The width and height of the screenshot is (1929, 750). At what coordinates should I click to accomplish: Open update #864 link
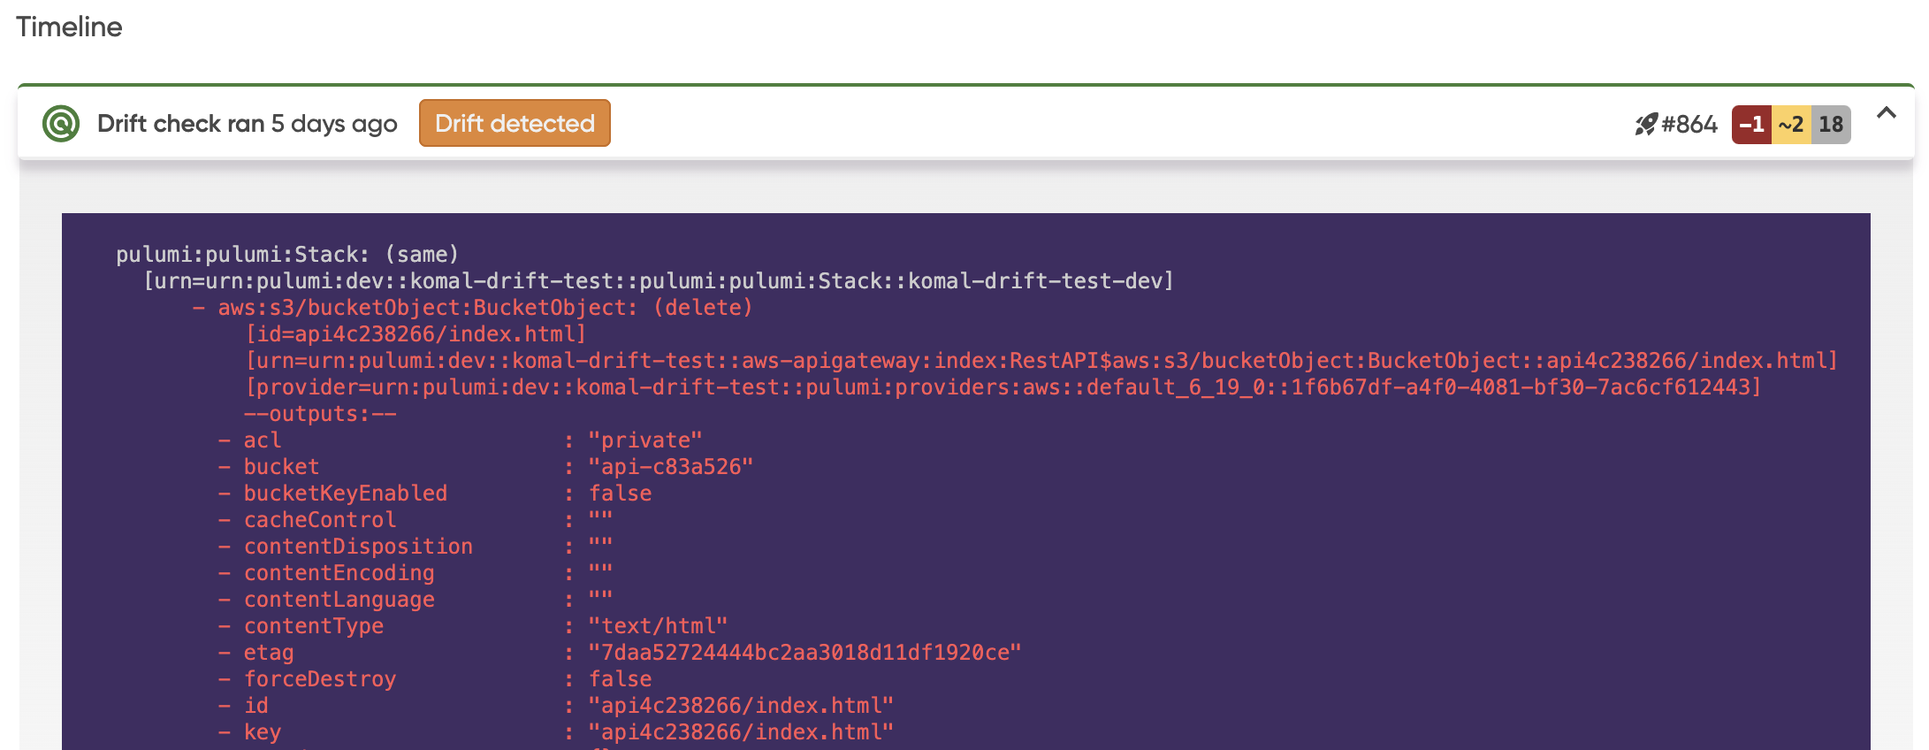click(1689, 124)
